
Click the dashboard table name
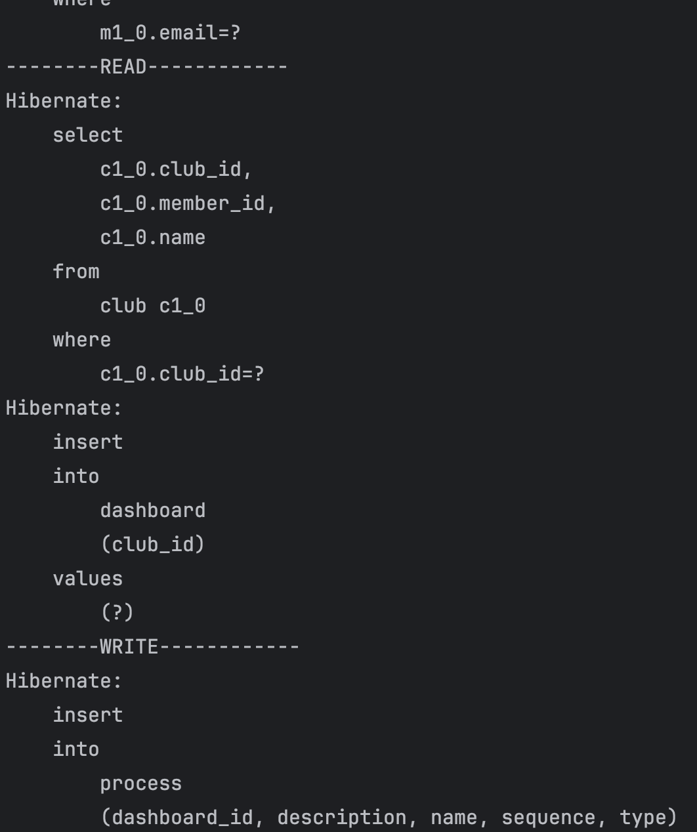coord(152,510)
